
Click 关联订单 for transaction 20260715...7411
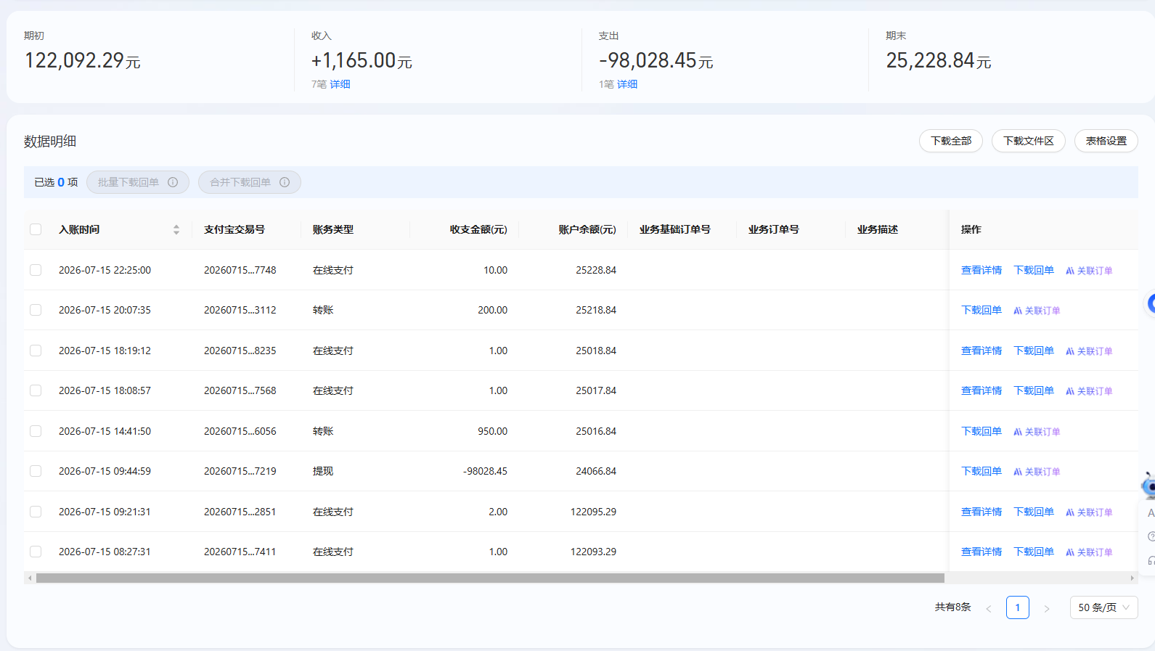click(x=1089, y=552)
